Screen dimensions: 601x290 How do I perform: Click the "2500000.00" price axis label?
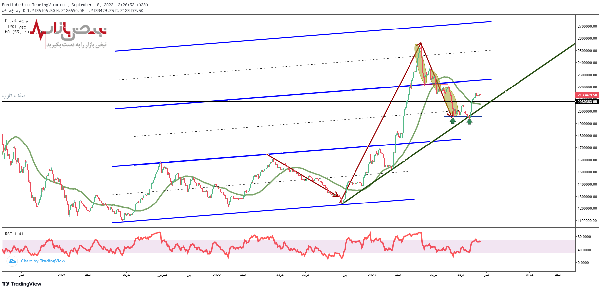(587, 51)
